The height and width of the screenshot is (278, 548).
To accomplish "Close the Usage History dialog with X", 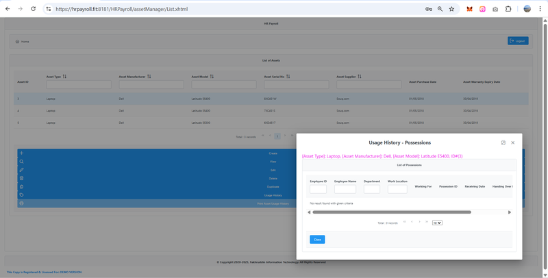I will click(x=513, y=142).
